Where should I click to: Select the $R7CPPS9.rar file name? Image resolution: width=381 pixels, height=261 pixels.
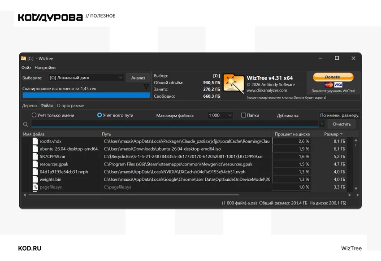pos(52,157)
